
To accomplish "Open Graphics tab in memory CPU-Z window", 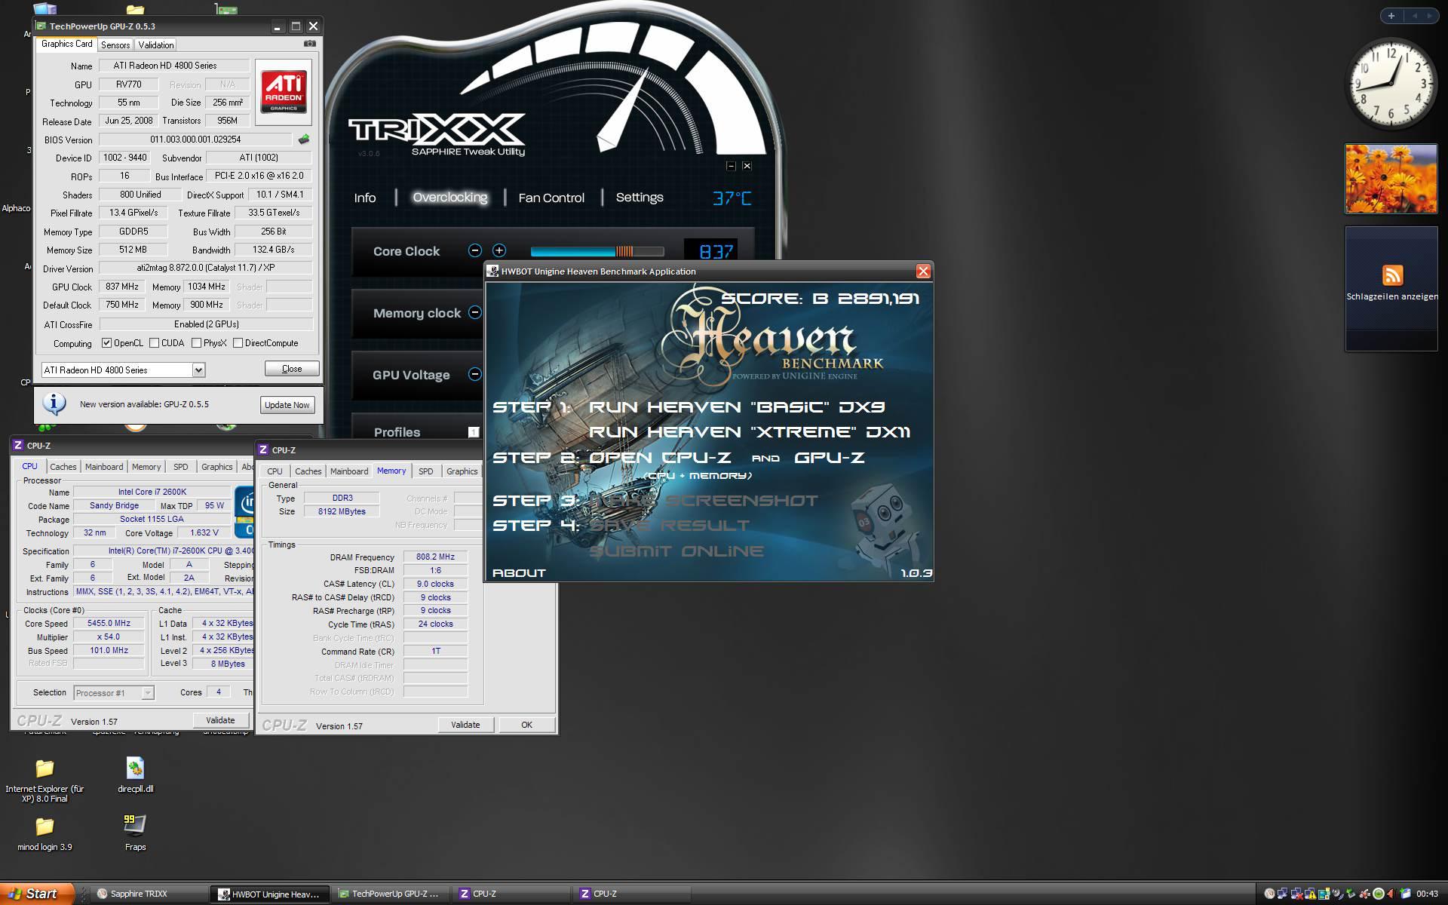I will click(x=462, y=471).
